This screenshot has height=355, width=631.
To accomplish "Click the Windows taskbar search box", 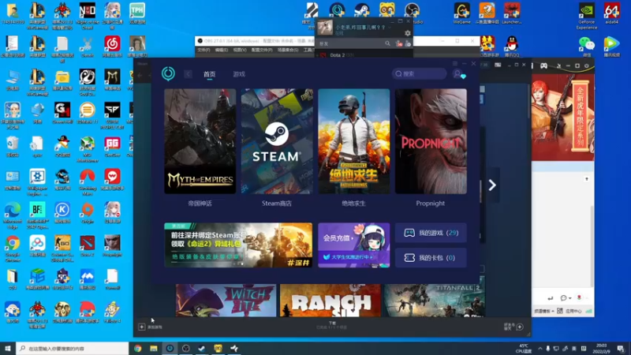I will pyautogui.click(x=73, y=348).
